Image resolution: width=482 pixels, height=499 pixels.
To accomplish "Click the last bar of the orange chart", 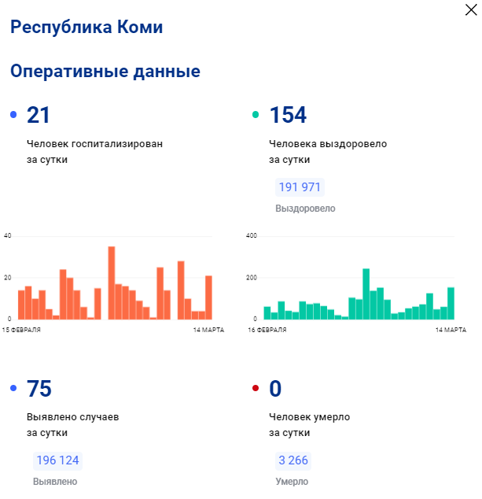I will pos(208,298).
